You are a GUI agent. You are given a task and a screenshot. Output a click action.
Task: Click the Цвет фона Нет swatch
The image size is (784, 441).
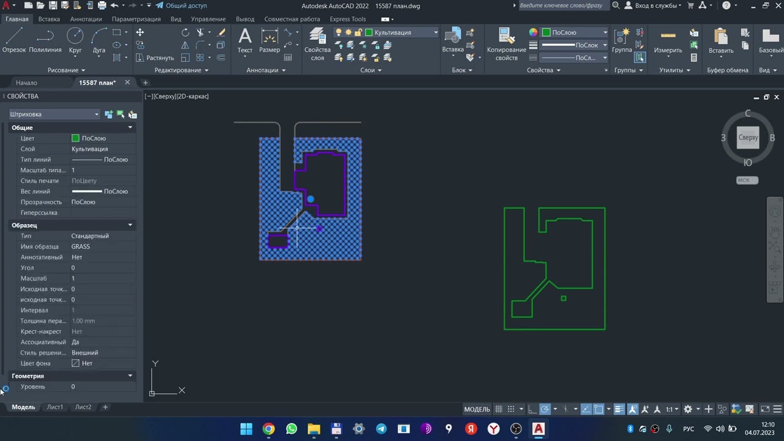click(75, 363)
